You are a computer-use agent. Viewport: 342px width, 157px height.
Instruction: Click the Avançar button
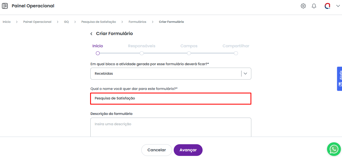(x=188, y=150)
